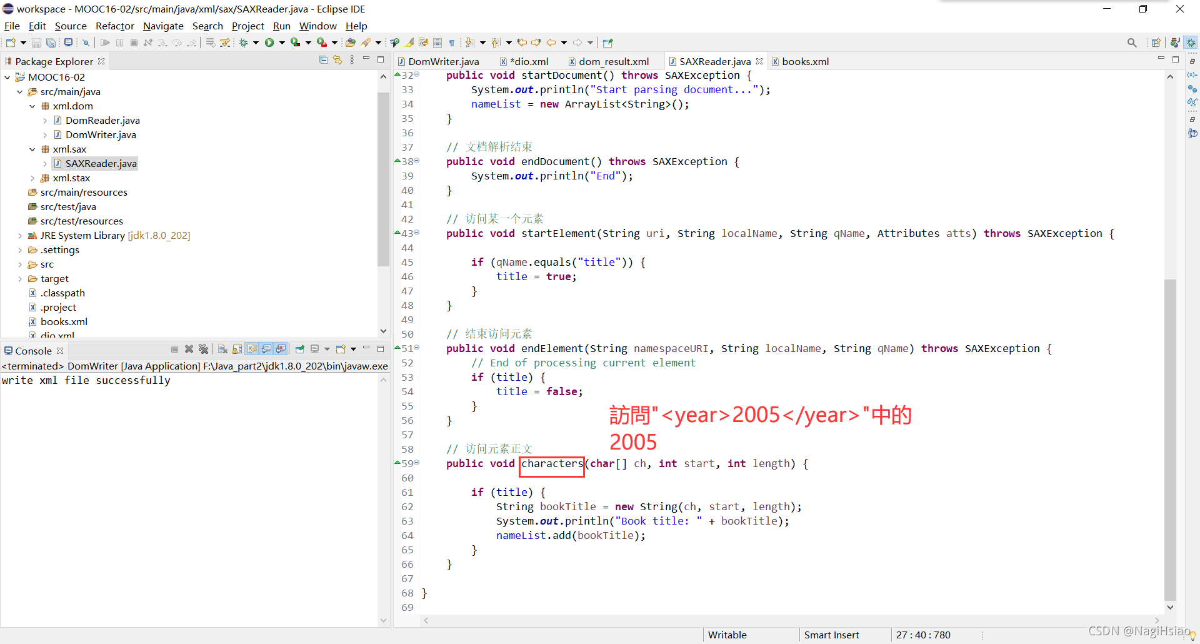Viewport: 1200px width, 644px height.
Task: Click the Quick Access search icon
Action: pos(1132,43)
